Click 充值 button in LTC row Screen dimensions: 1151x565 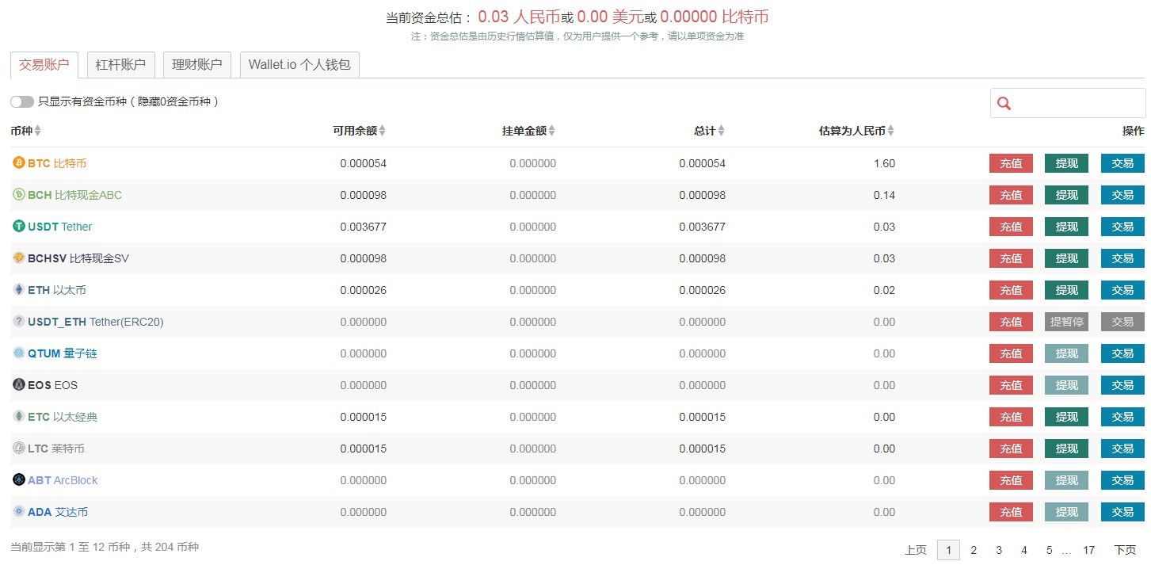(1011, 449)
